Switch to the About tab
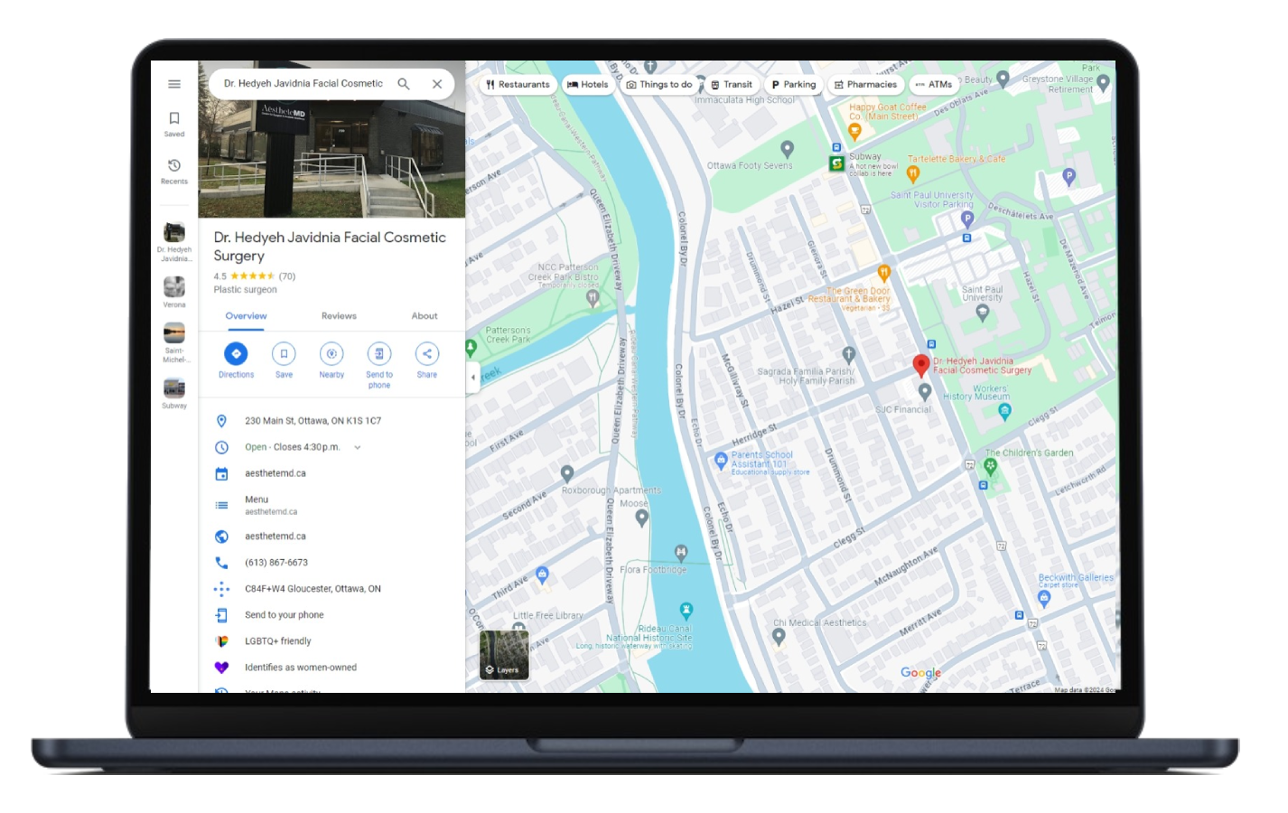This screenshot has height=813, width=1288. 425,316
